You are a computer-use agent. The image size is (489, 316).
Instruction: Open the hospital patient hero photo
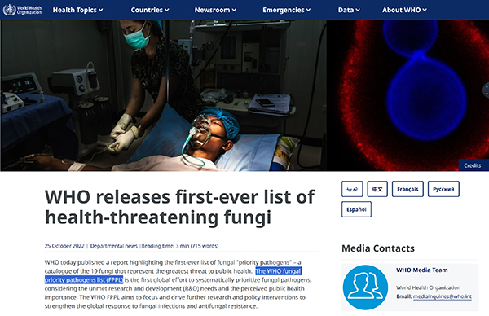point(164,95)
